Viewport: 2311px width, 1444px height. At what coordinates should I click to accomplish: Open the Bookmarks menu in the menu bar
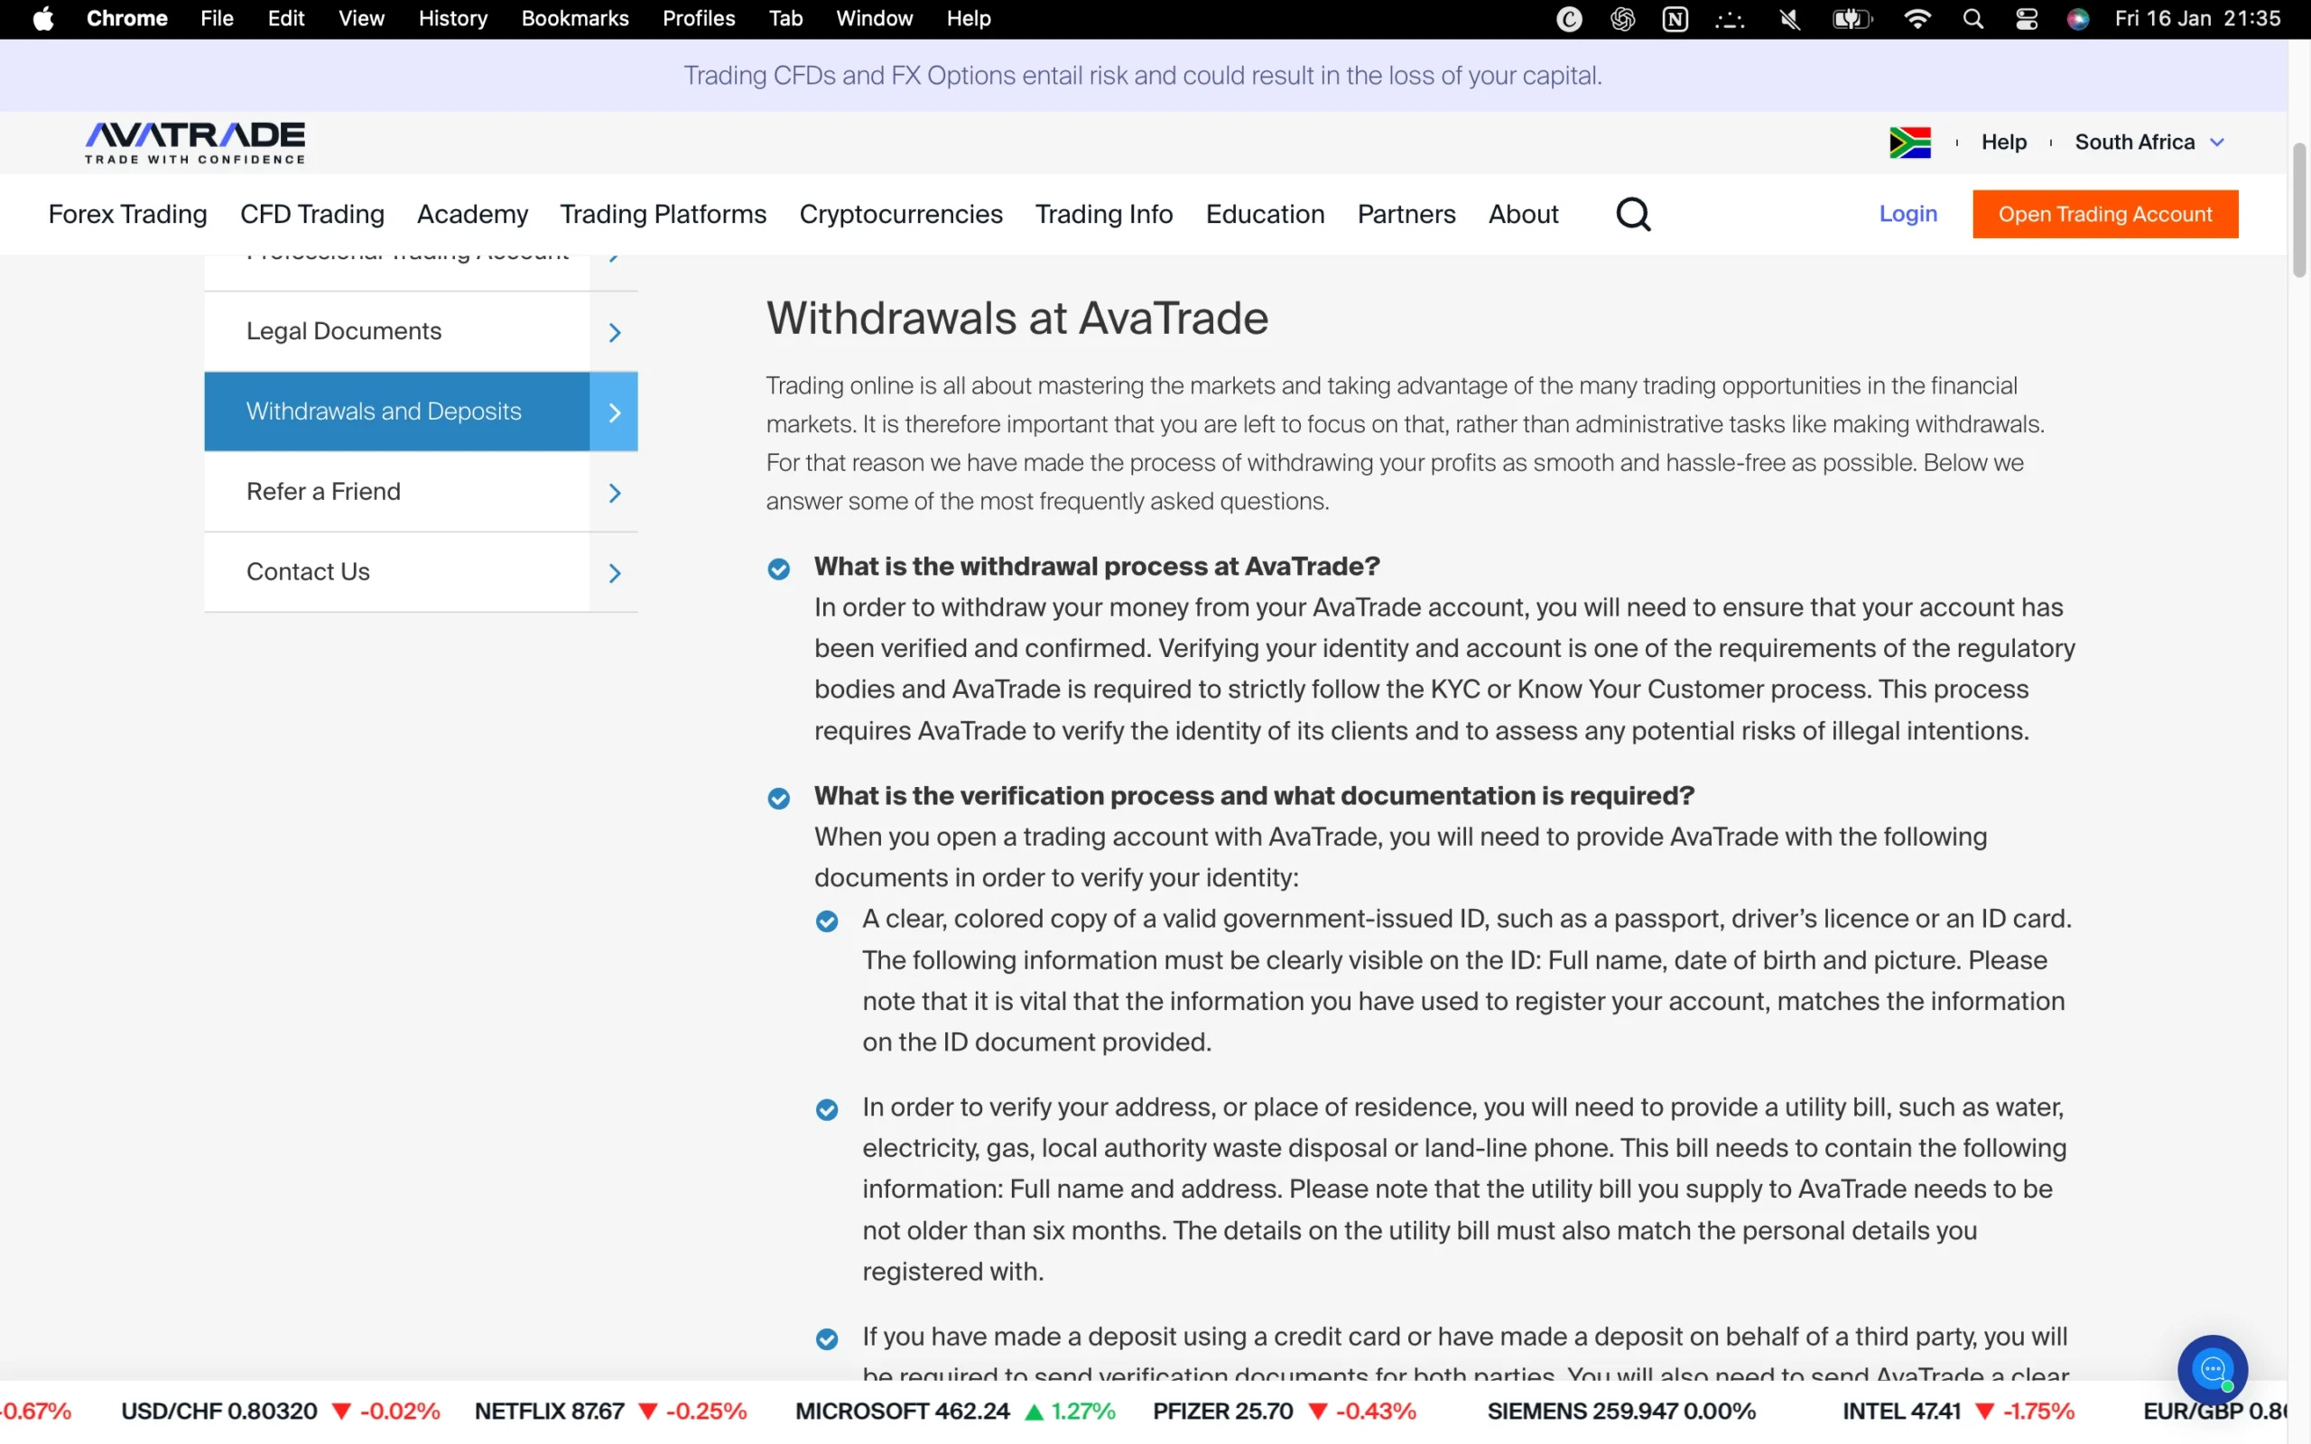[575, 18]
